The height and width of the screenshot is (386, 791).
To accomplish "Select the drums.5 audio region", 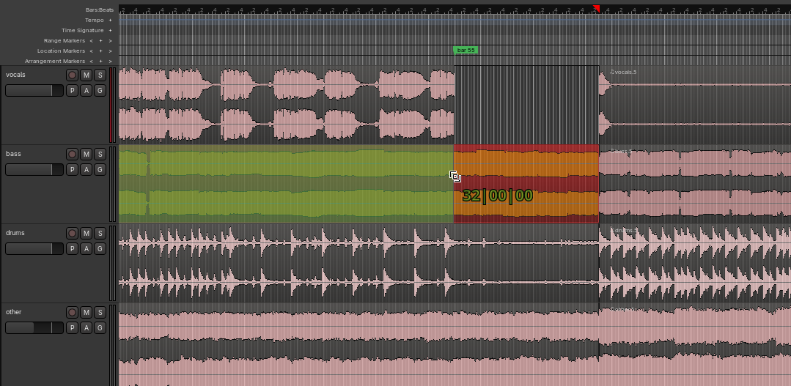I will point(695,263).
